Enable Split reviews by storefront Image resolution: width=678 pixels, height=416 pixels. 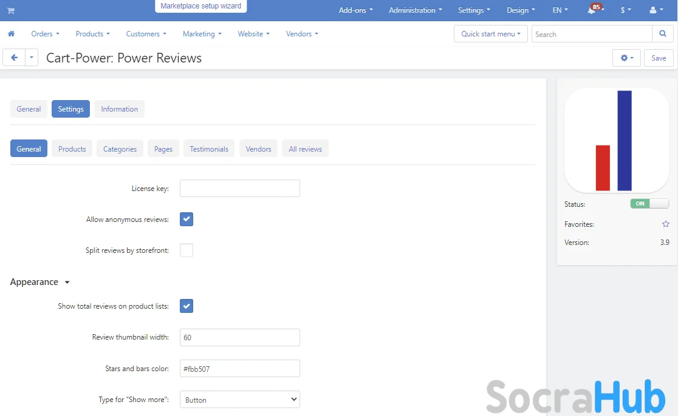pyautogui.click(x=187, y=250)
